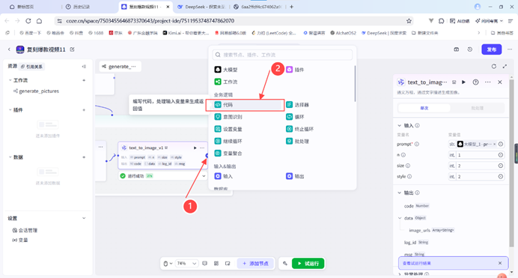Screen dimensions: 518x278
Task: Click the edit icon beside project title
Action: [72, 49]
